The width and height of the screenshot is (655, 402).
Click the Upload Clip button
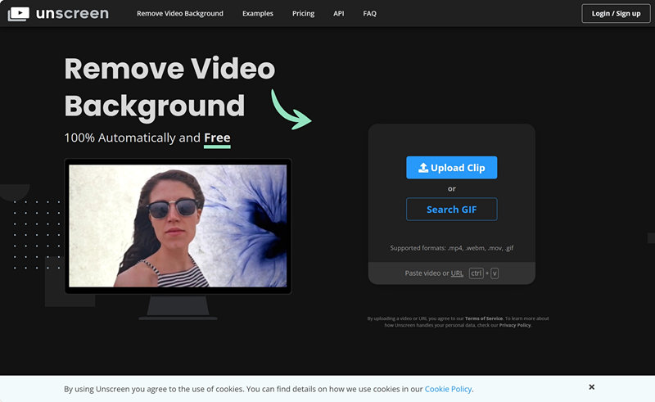pyautogui.click(x=452, y=168)
